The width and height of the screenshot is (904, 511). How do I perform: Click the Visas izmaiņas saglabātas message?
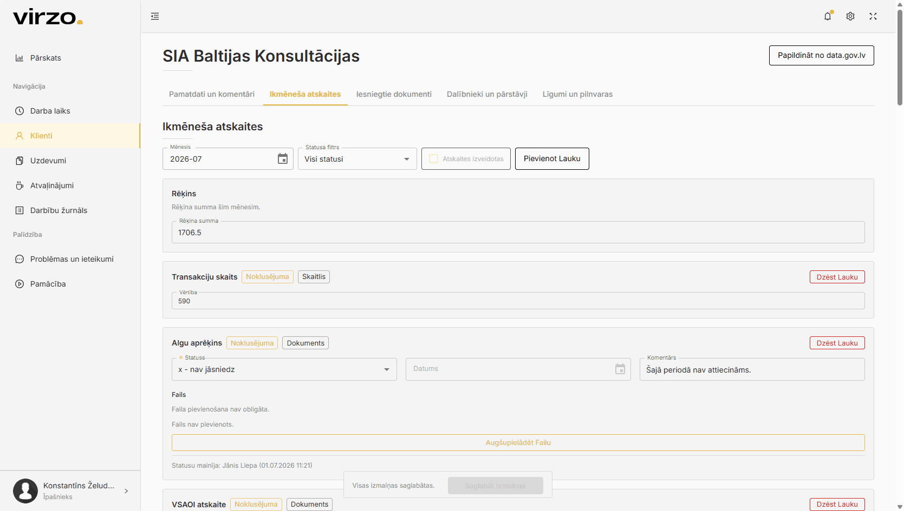(x=393, y=486)
